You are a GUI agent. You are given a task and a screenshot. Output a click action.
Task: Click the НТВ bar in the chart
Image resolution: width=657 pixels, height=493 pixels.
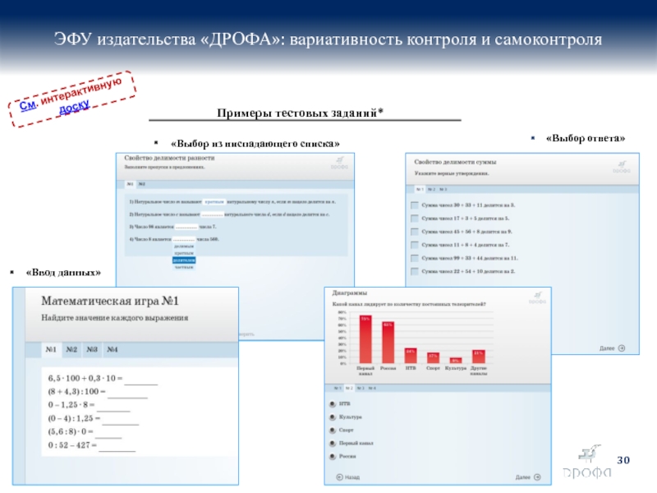point(411,356)
